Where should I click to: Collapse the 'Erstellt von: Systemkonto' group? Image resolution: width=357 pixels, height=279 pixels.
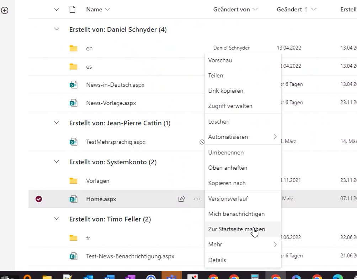pyautogui.click(x=57, y=162)
